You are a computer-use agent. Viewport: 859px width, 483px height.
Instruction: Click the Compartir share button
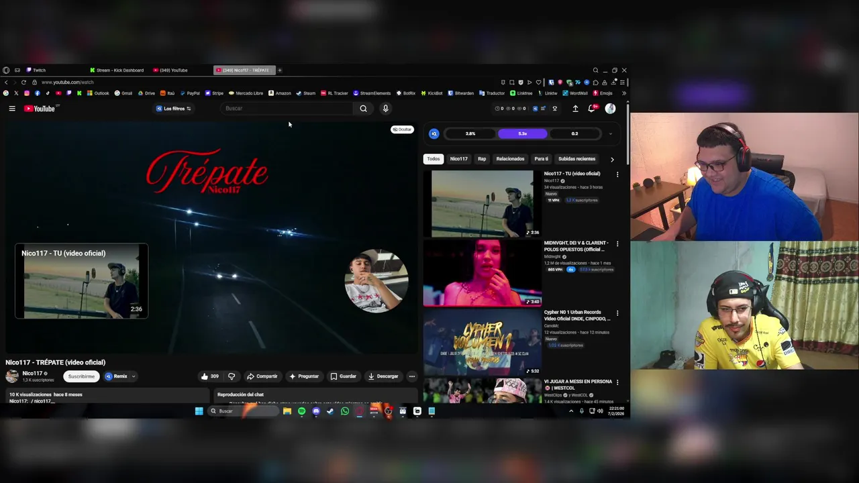tap(262, 376)
